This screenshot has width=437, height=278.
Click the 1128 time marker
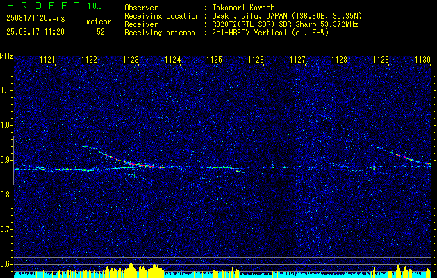point(340,59)
